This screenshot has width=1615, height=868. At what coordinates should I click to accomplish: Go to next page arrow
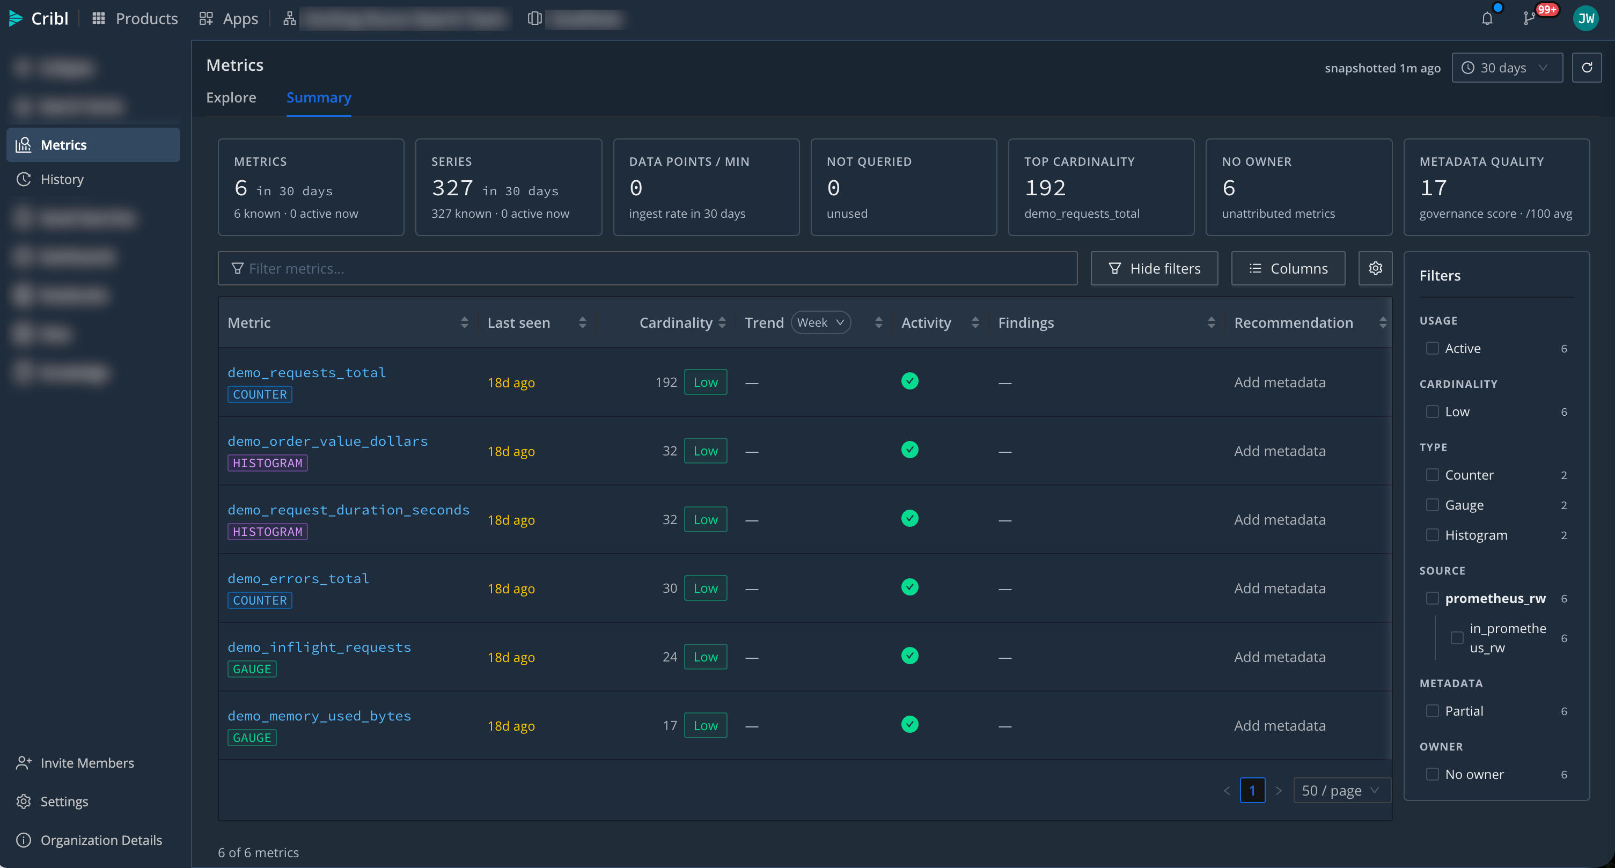click(1279, 791)
